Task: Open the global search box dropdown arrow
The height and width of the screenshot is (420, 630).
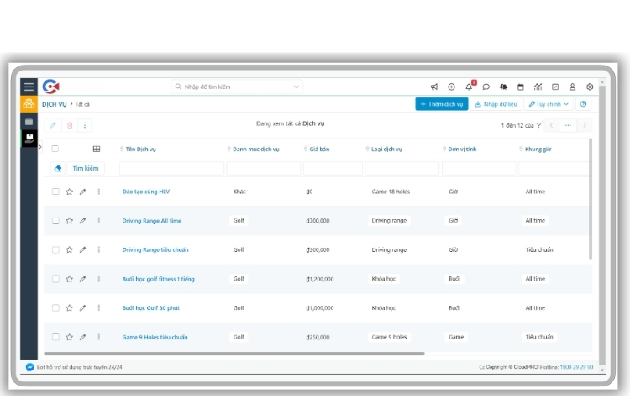Action: click(x=297, y=87)
